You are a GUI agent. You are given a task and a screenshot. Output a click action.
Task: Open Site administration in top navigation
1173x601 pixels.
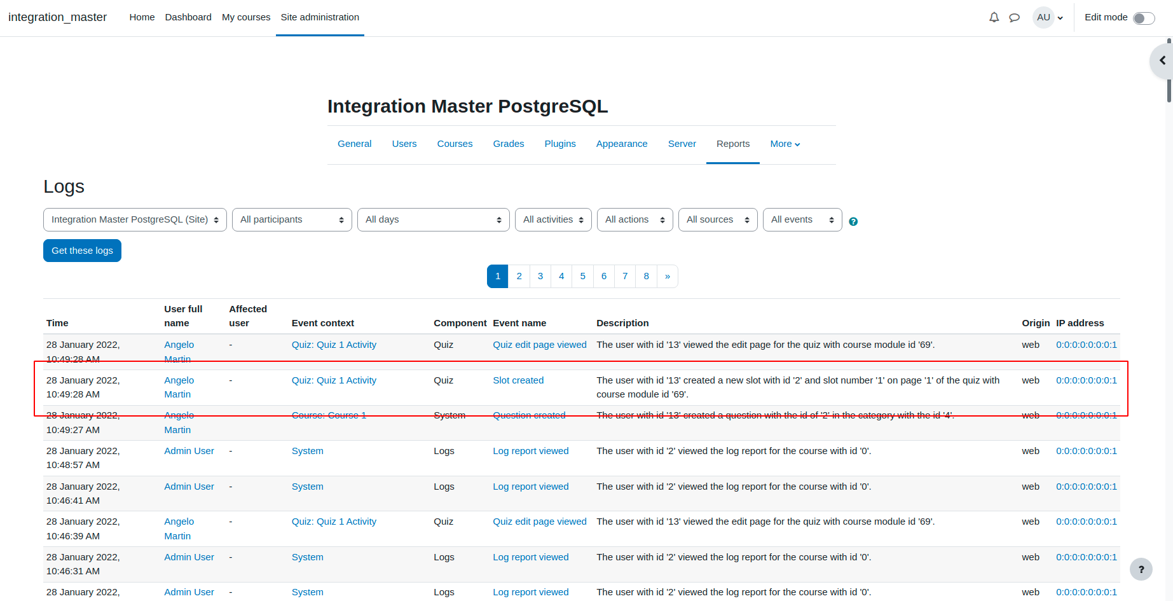tap(320, 17)
